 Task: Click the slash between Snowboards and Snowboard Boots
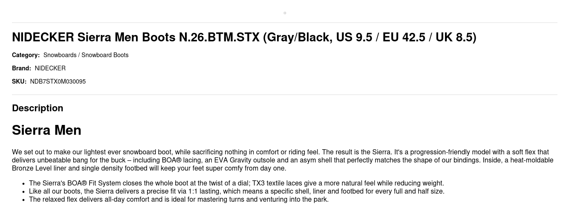[79, 55]
